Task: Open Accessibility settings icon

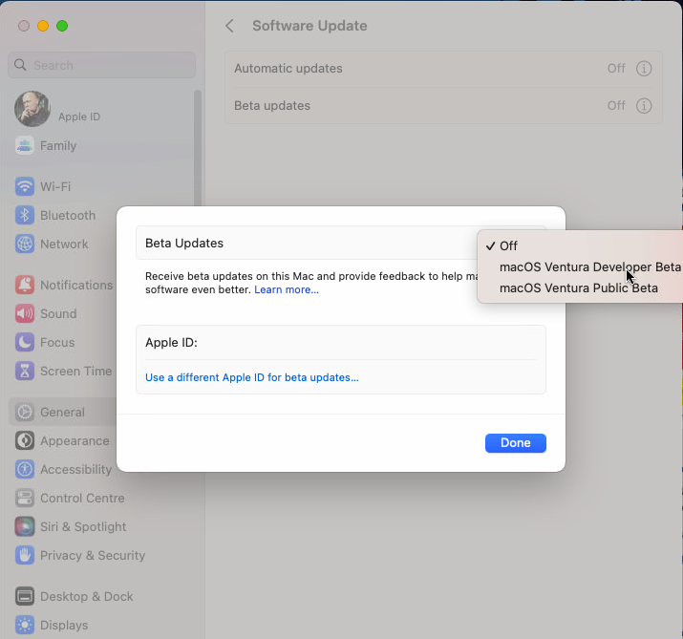Action: [25, 469]
